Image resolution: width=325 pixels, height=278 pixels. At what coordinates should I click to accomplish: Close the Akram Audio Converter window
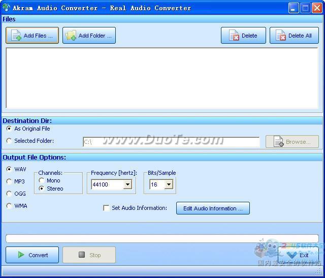point(317,8)
